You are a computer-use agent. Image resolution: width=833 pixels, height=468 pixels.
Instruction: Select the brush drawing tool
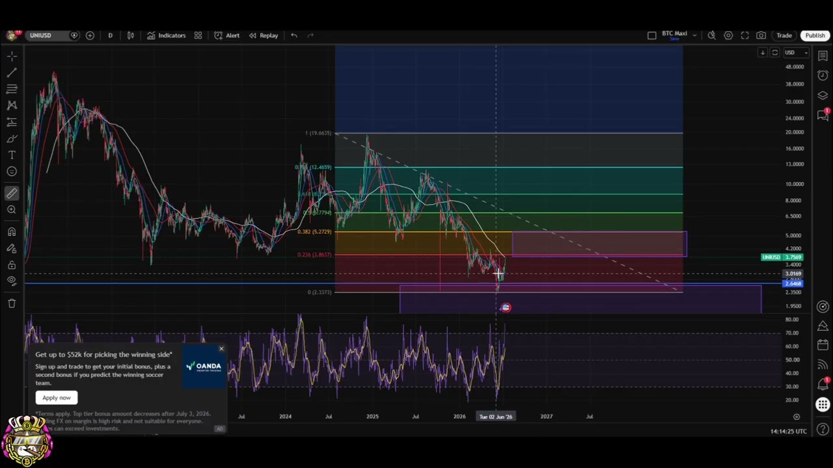click(12, 138)
